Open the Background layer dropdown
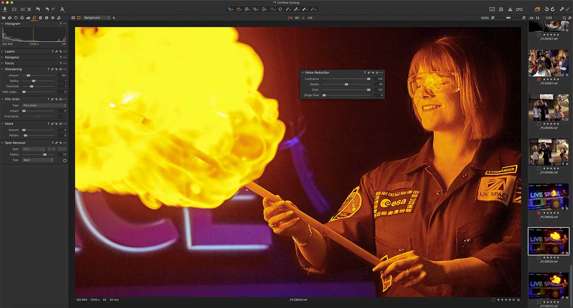Screen dimensions: 573x308 [x=96, y=17]
